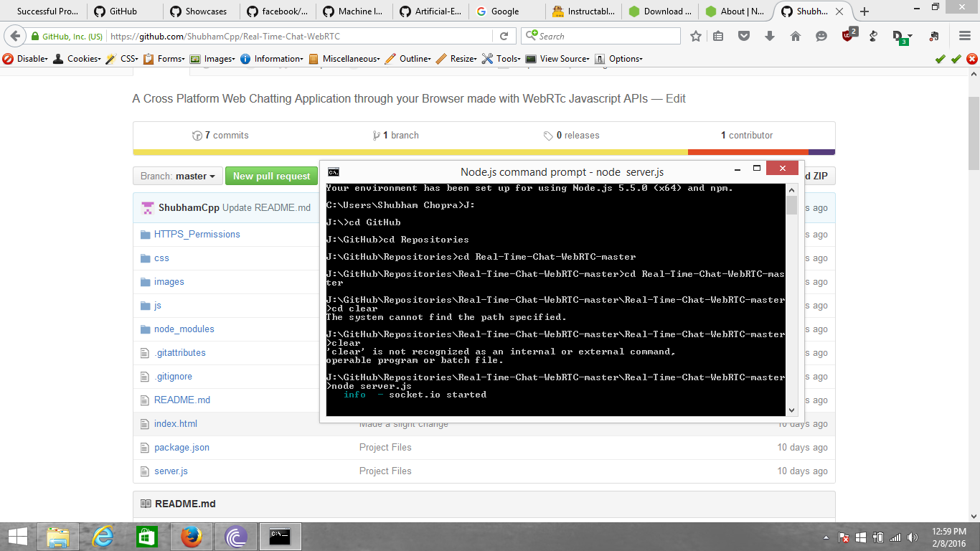Go back to previous page
This screenshot has width=980, height=551.
[14, 36]
